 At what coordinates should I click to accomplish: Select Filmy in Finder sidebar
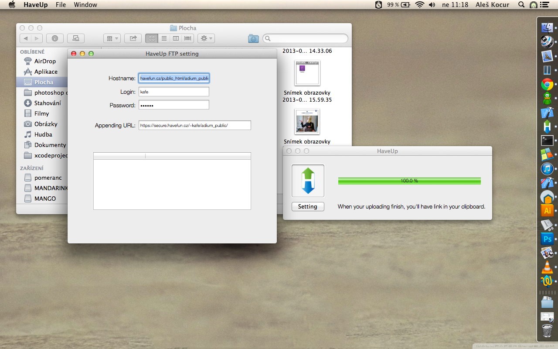(41, 113)
